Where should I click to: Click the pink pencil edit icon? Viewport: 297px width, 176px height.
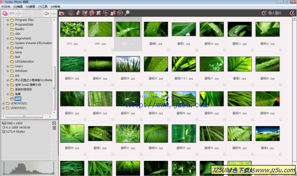click(x=78, y=13)
